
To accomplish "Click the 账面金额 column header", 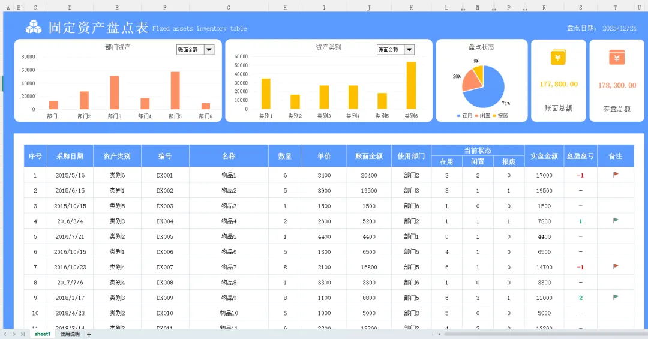I will (369, 156).
